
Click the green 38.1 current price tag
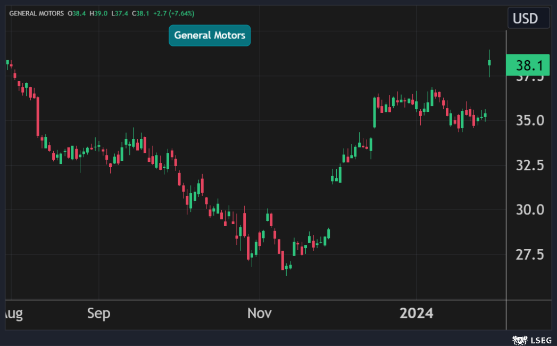(x=529, y=65)
